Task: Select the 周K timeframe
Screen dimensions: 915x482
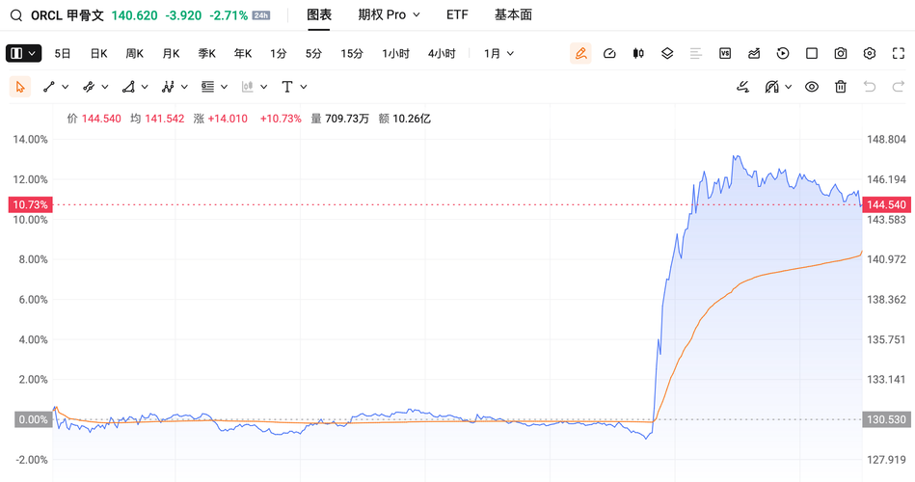Action: (x=134, y=54)
